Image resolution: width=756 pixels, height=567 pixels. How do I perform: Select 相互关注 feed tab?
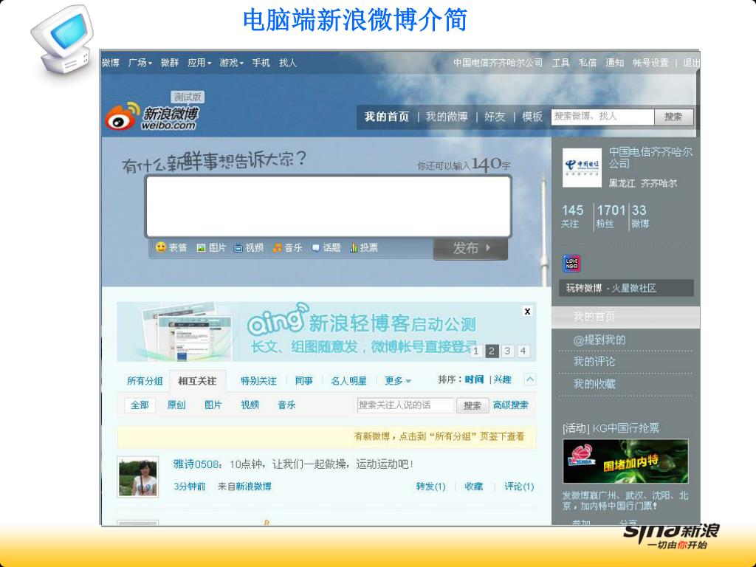197,381
